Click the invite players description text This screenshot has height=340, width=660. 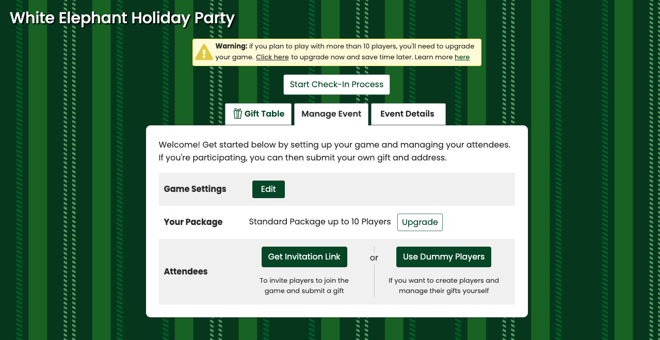tap(304, 286)
